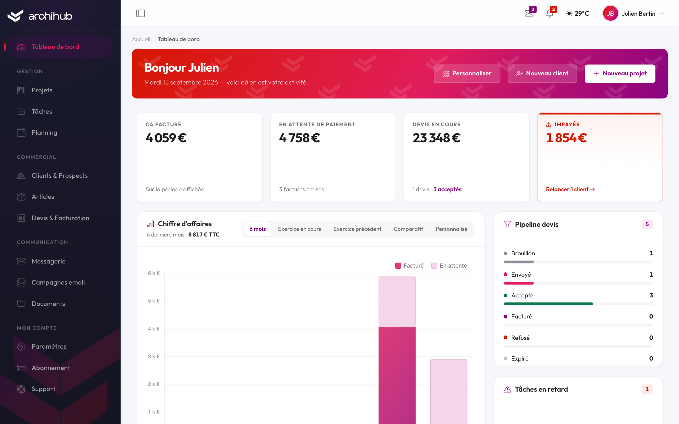Click the Clients & Prospects people icon
The height and width of the screenshot is (424, 679).
tap(21, 176)
